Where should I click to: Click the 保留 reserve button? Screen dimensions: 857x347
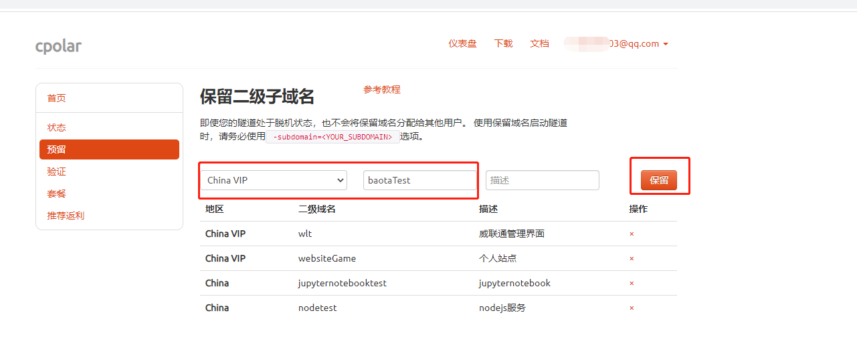(658, 180)
